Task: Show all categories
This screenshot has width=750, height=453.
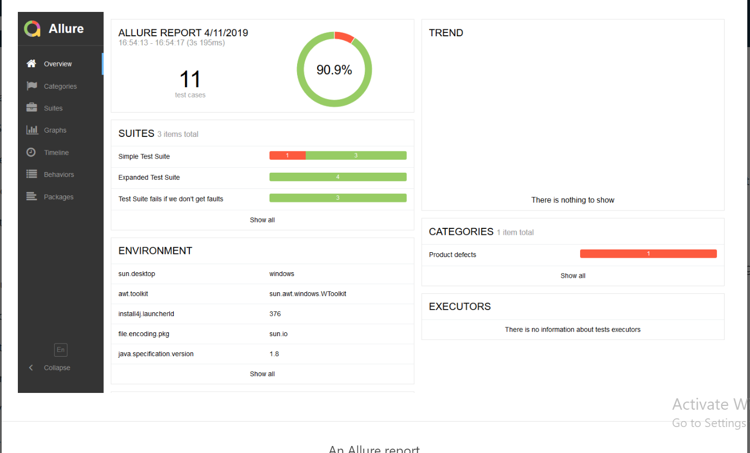Action: click(x=573, y=275)
